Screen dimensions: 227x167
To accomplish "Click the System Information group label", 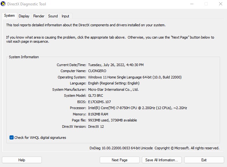I will 24,57.
